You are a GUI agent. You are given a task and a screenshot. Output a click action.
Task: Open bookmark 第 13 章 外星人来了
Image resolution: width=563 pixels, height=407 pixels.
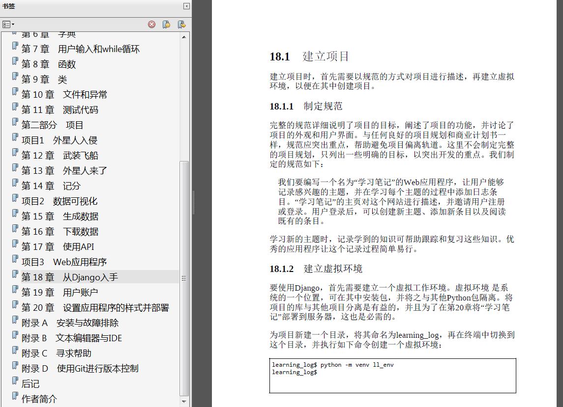coord(64,171)
